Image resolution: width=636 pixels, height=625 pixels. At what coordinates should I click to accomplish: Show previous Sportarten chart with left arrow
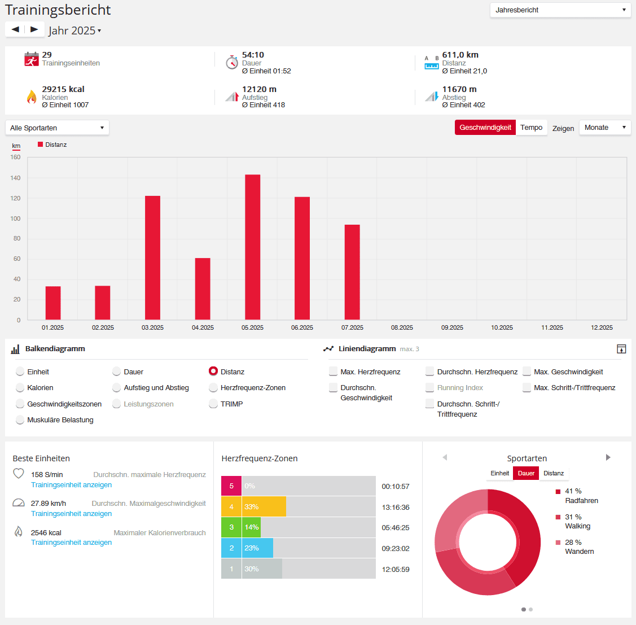445,457
